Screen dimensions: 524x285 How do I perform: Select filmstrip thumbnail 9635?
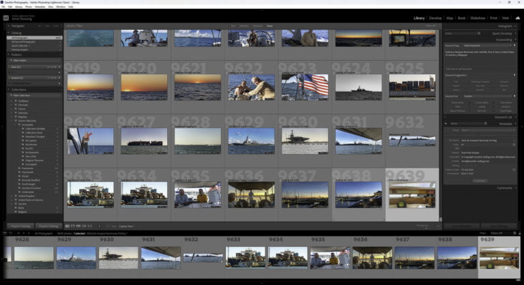(330, 258)
